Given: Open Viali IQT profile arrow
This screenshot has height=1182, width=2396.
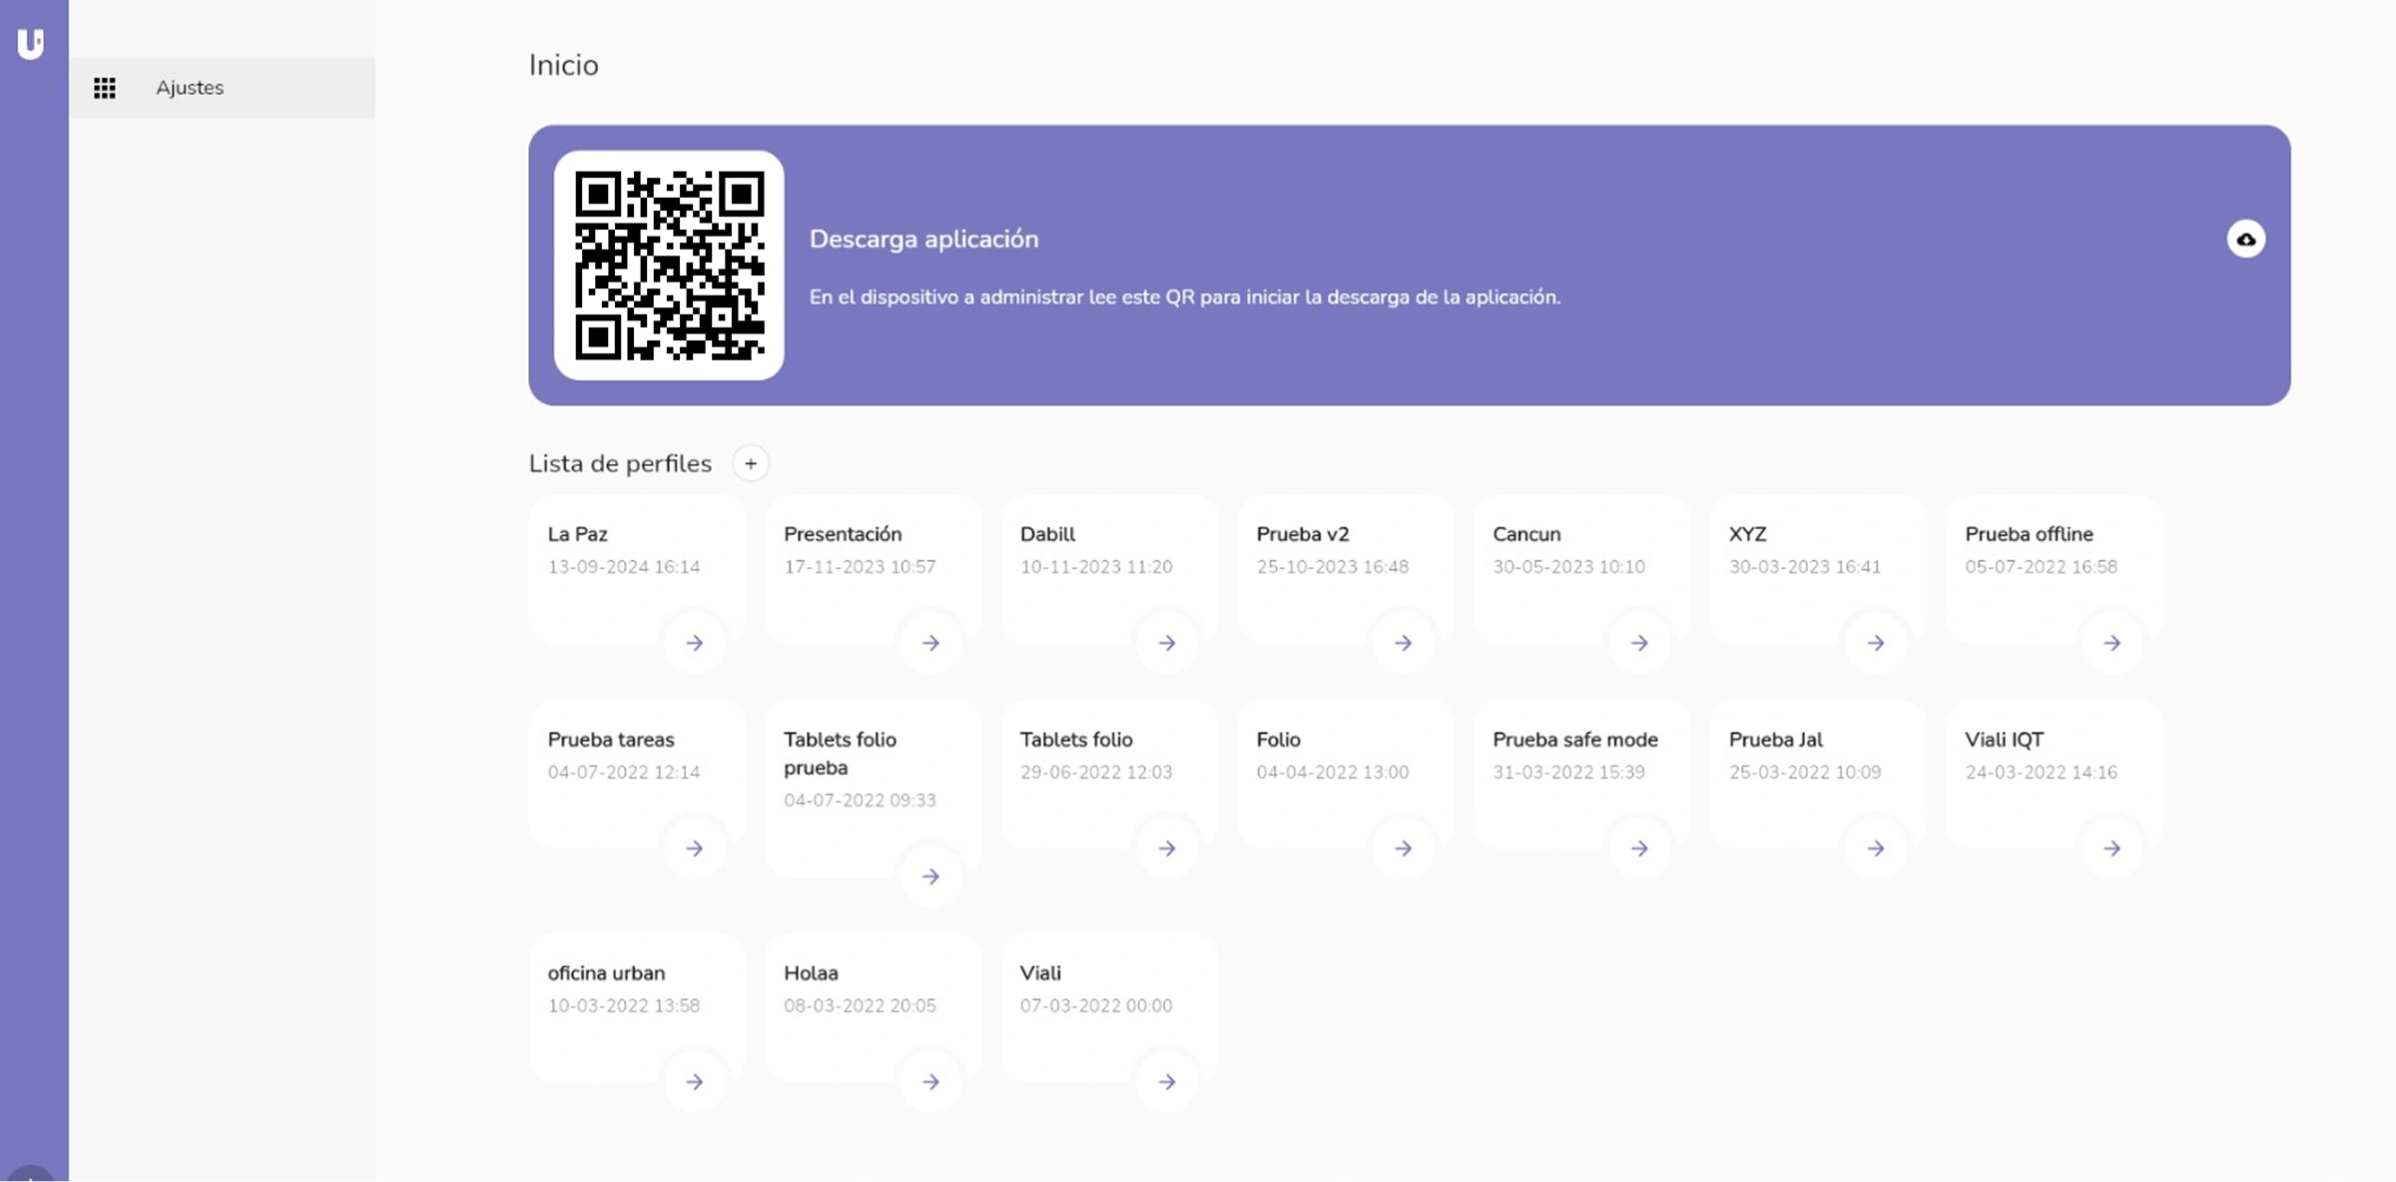Looking at the screenshot, I should (2111, 849).
